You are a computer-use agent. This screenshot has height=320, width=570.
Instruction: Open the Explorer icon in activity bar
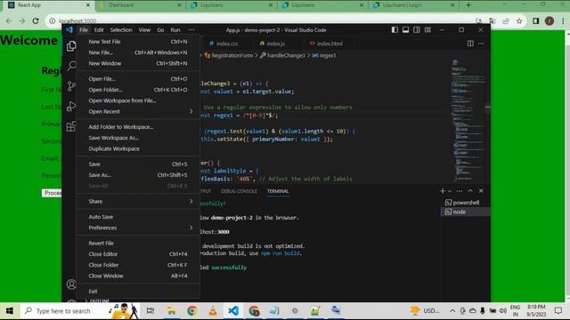pos(71,45)
